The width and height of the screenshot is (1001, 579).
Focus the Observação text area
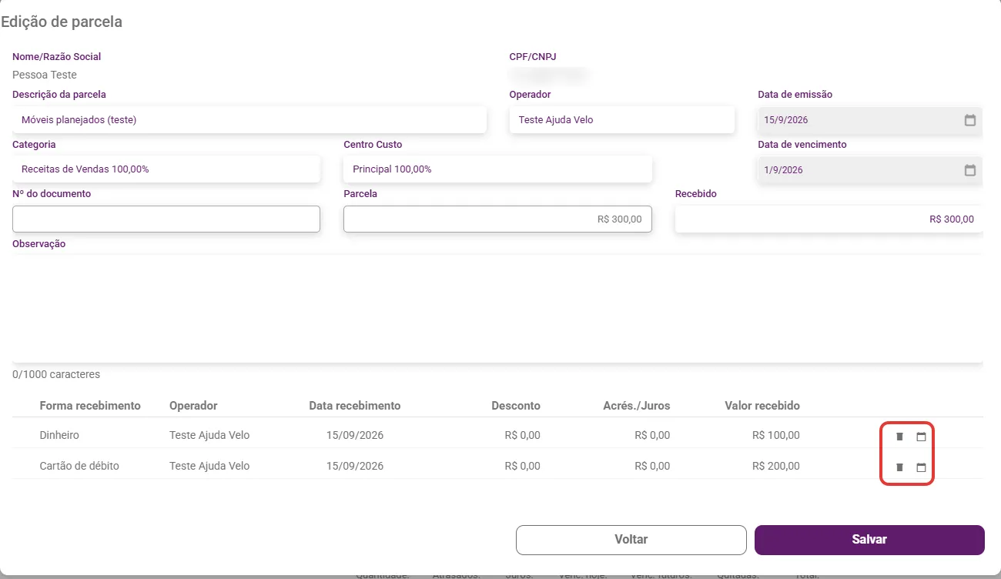coord(498,308)
